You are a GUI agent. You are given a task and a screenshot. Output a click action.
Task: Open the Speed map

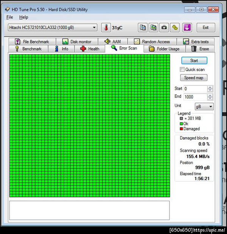pos(194,78)
